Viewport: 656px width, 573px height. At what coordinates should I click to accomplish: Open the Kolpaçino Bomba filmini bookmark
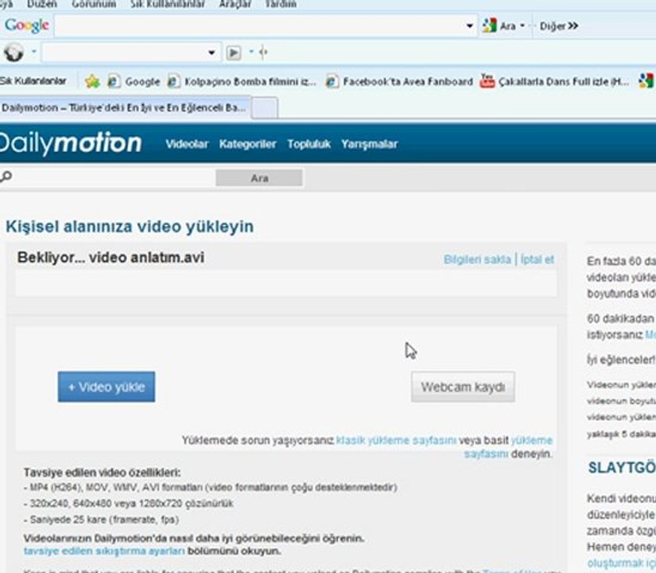250,81
